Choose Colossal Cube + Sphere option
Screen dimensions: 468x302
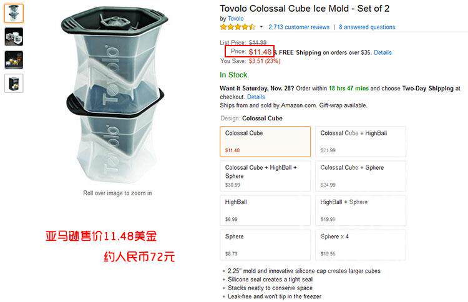[361, 176]
